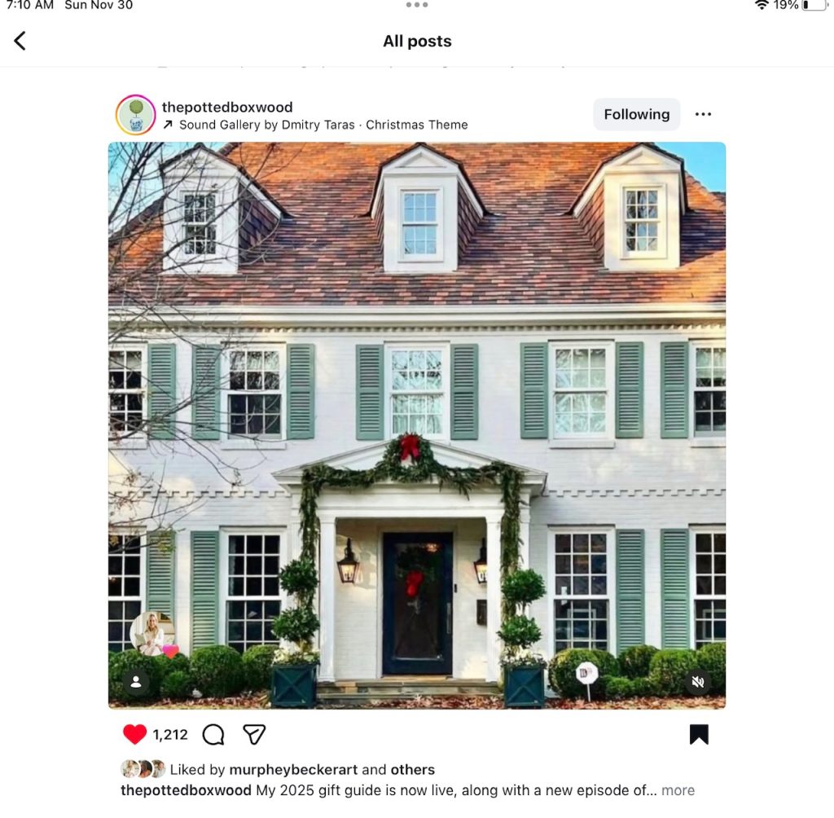Unlike the post via red heart
Image resolution: width=834 pixels, height=818 pixels.
134,734
